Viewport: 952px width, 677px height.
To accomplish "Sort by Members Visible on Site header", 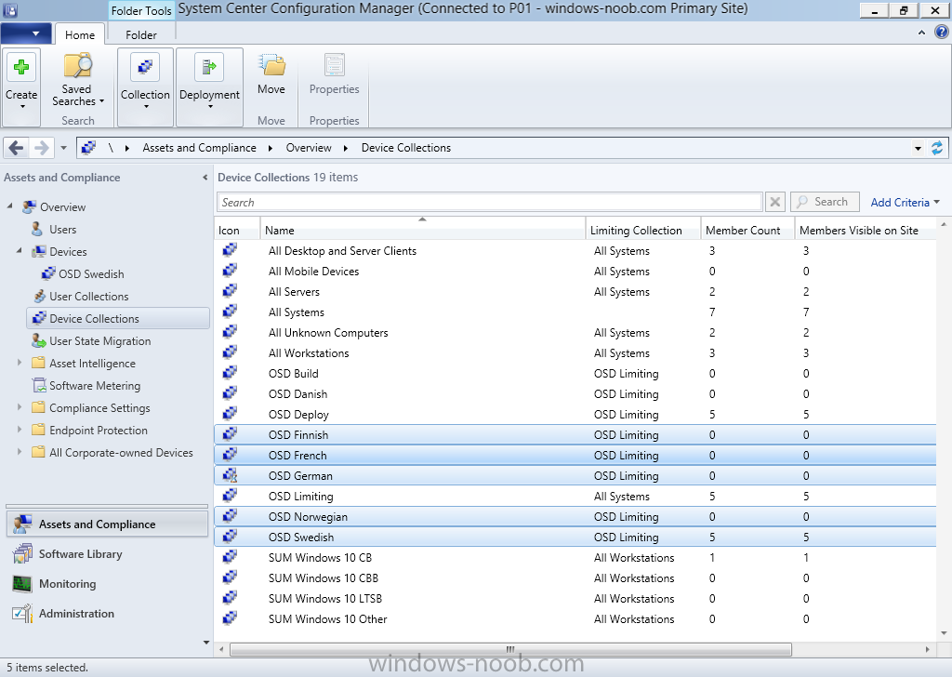I will 866,230.
